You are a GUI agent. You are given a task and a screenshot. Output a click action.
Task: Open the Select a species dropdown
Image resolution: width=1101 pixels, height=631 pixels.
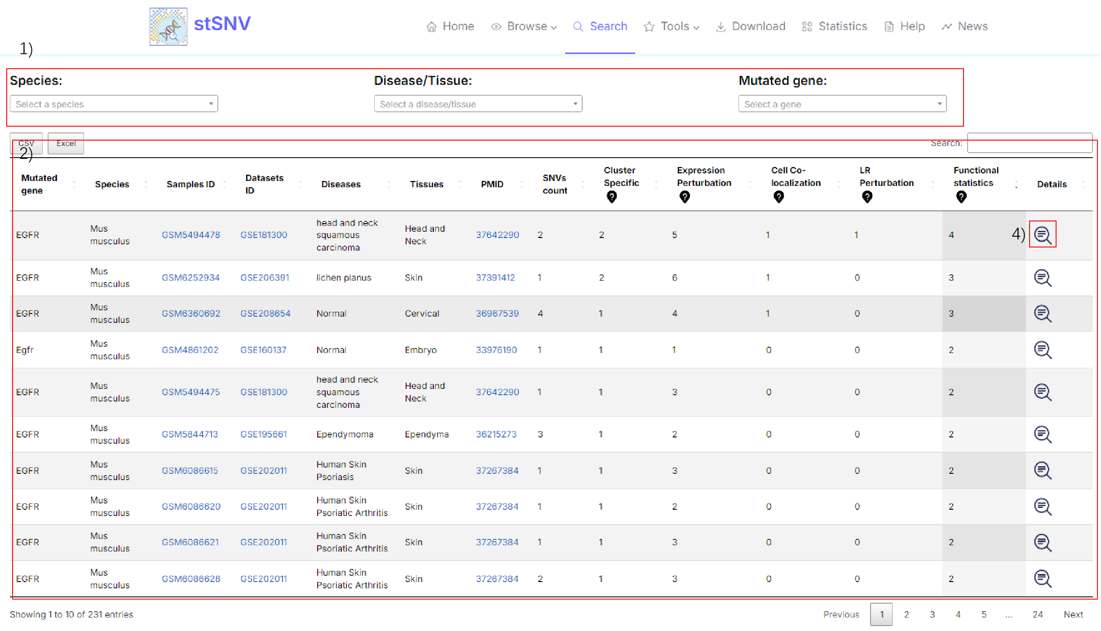(x=114, y=104)
